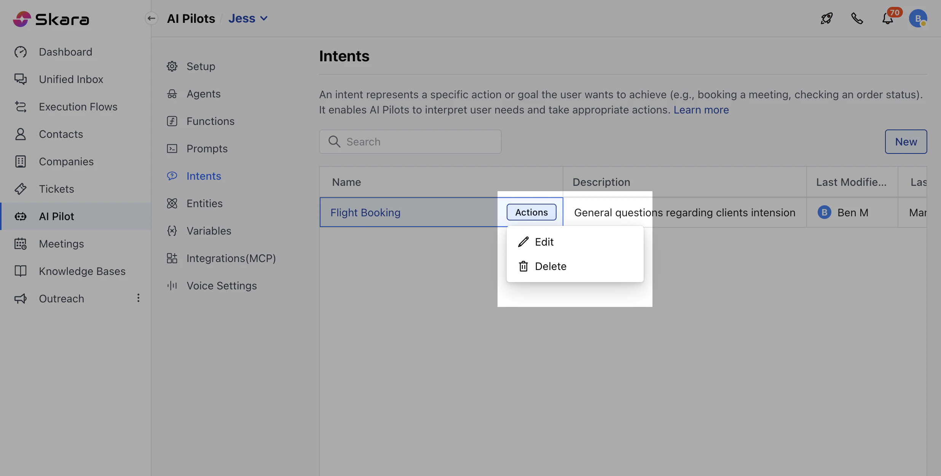This screenshot has width=941, height=476.
Task: Click the Outreach megaphone icon
Action: click(21, 299)
